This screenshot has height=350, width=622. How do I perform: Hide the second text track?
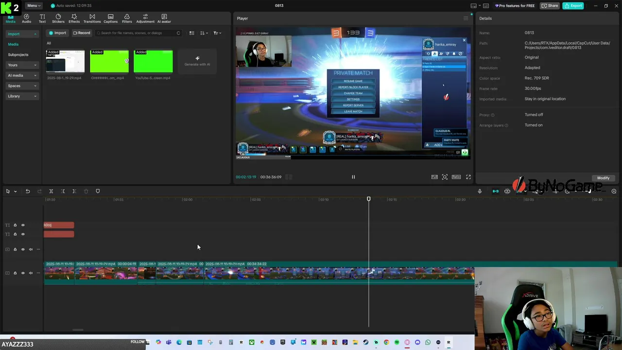click(23, 234)
